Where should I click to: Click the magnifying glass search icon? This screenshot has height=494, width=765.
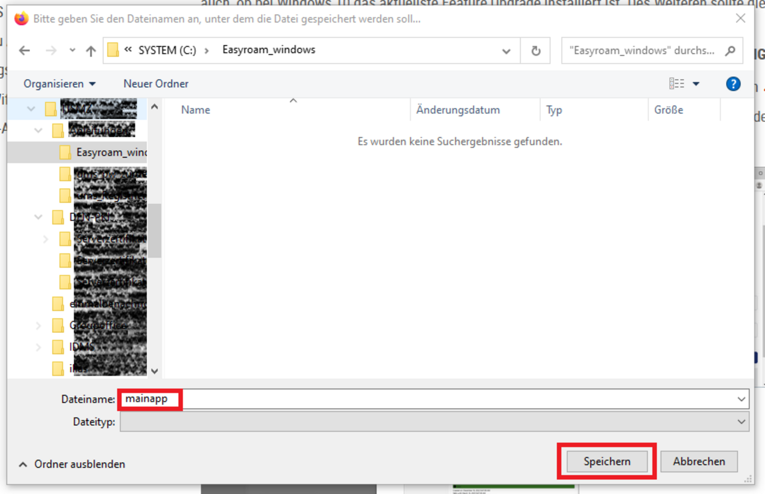[x=730, y=51]
